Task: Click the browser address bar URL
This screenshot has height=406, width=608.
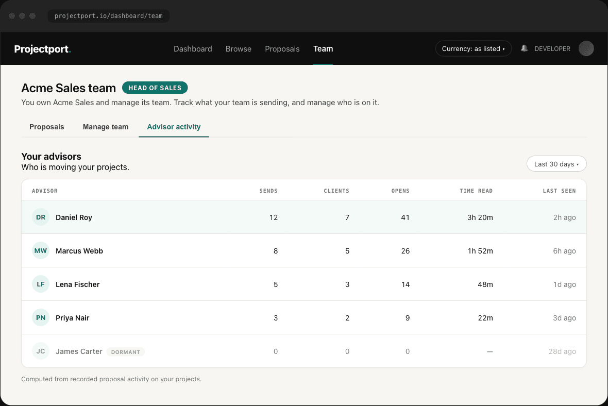Action: [109, 16]
